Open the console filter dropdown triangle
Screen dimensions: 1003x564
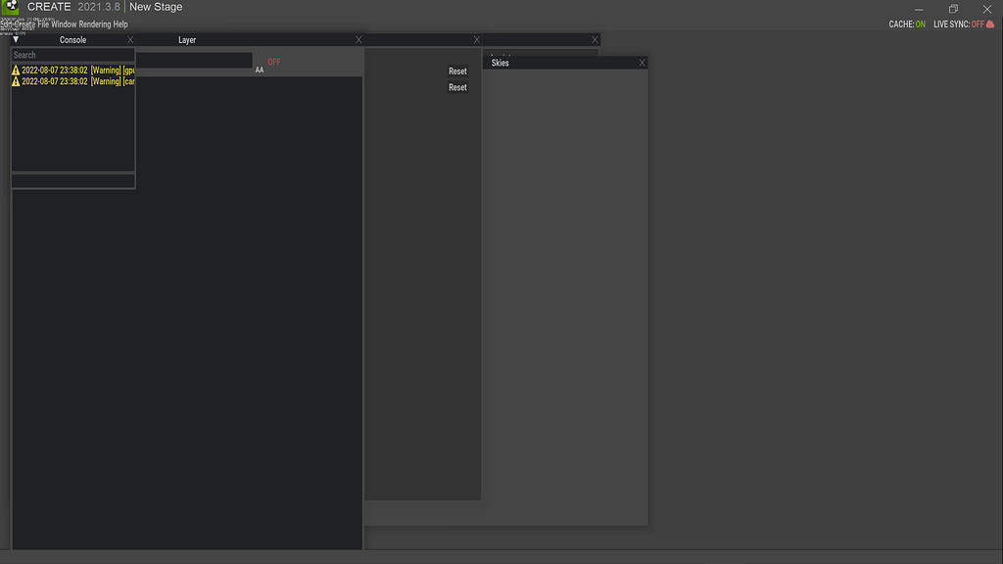(x=16, y=40)
